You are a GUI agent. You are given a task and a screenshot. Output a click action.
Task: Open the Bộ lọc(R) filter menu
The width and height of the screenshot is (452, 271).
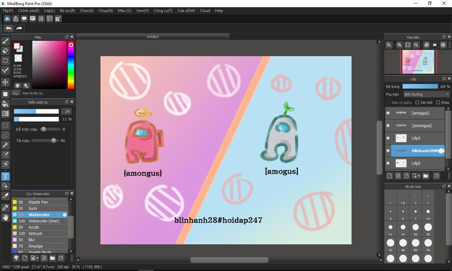[68, 11]
